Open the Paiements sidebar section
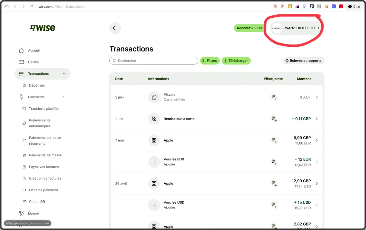Viewport: 366px width, 230px height. (36, 97)
